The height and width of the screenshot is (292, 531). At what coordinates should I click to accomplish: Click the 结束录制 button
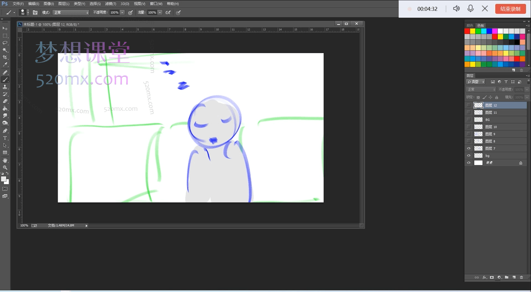(510, 9)
